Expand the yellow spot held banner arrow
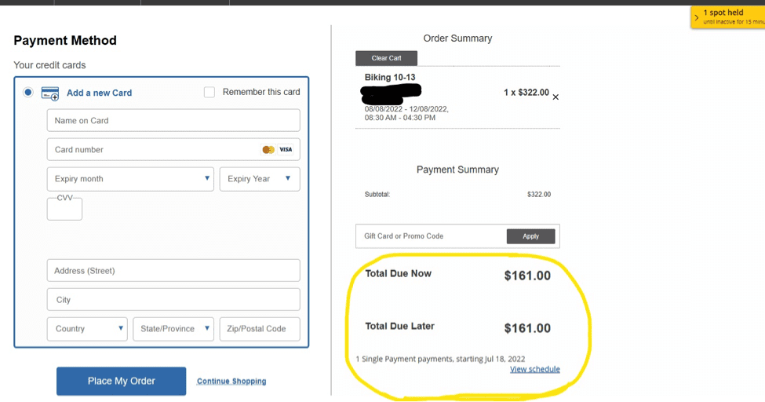The width and height of the screenshot is (765, 402). tap(697, 17)
